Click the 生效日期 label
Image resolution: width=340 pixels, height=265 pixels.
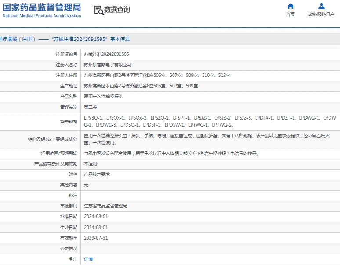(x=69, y=228)
